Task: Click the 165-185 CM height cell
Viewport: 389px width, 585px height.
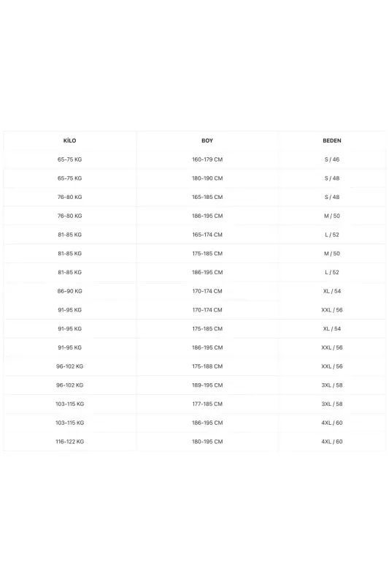Action: click(x=207, y=197)
